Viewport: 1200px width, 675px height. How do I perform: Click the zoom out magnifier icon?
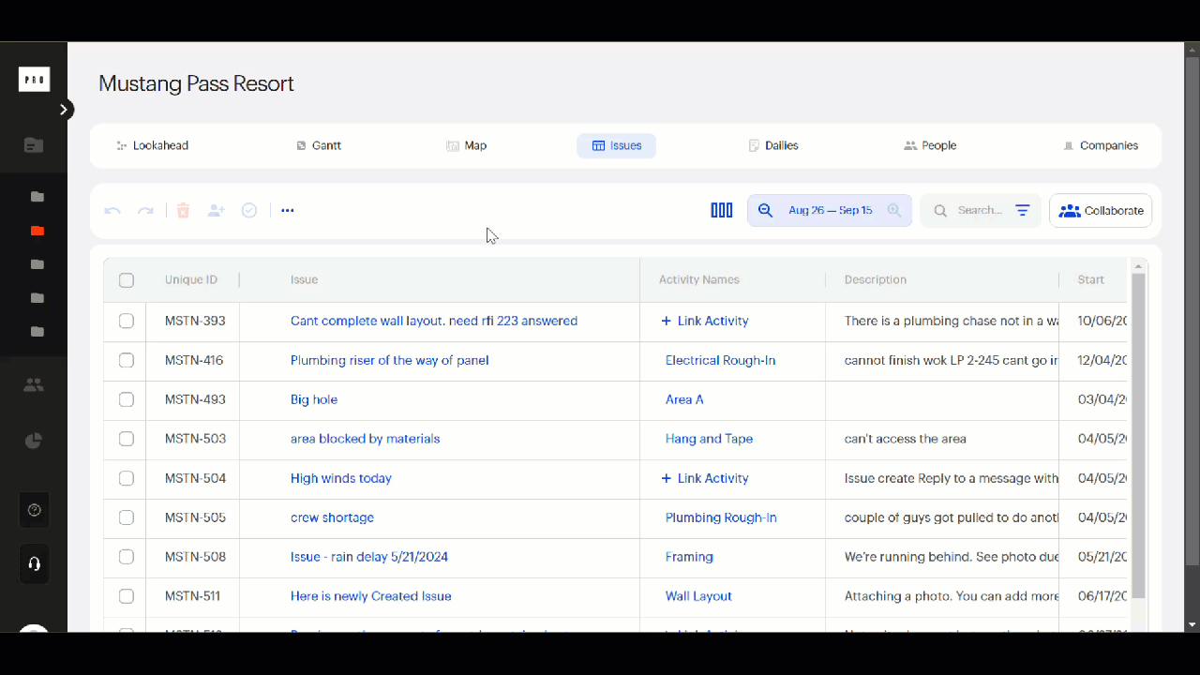(x=766, y=211)
